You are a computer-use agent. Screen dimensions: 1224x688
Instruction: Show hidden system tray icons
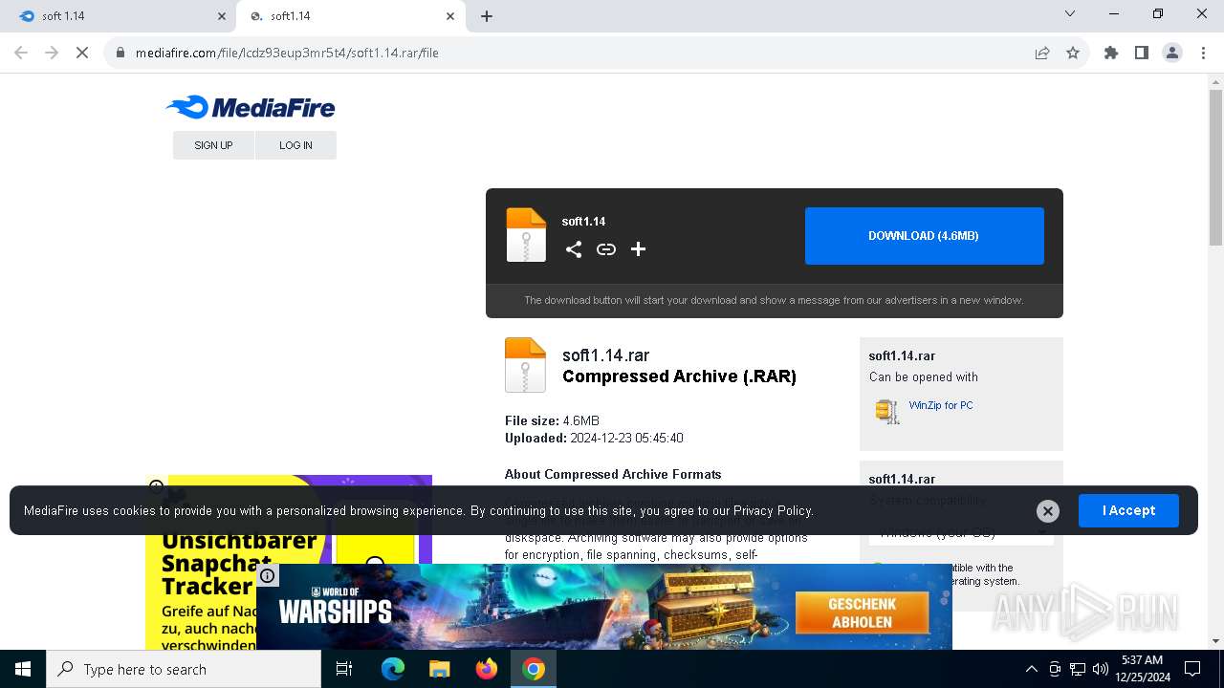[x=1031, y=669]
